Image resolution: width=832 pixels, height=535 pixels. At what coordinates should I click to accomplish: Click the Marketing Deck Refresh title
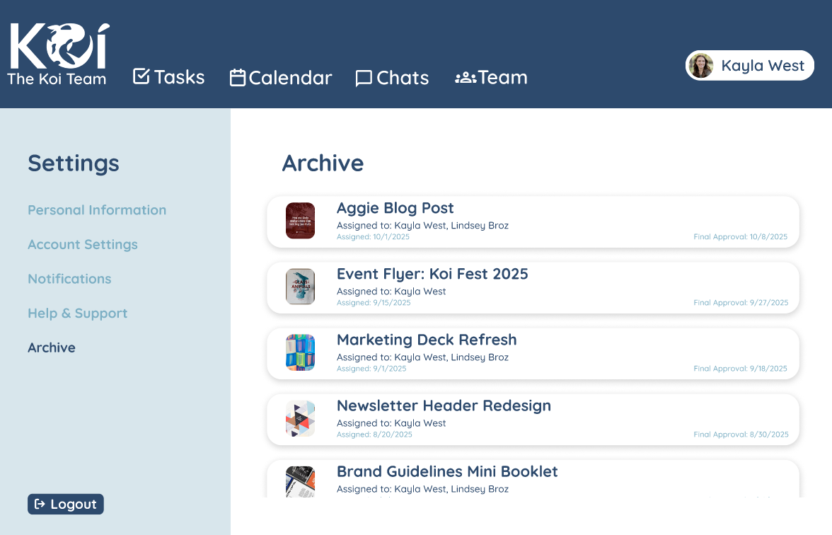(x=427, y=340)
